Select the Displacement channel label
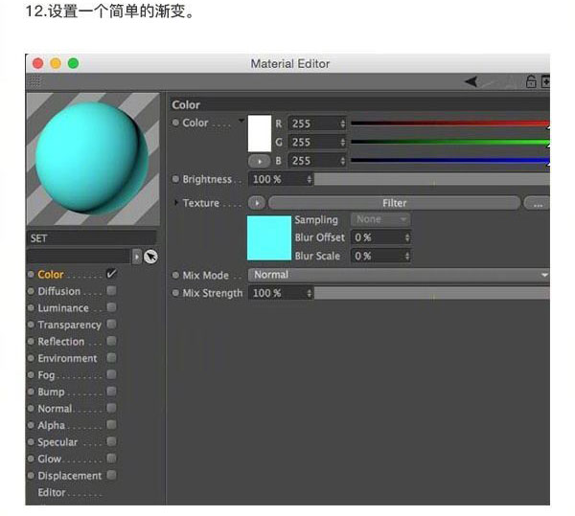This screenshot has height=516, width=575. (x=69, y=476)
